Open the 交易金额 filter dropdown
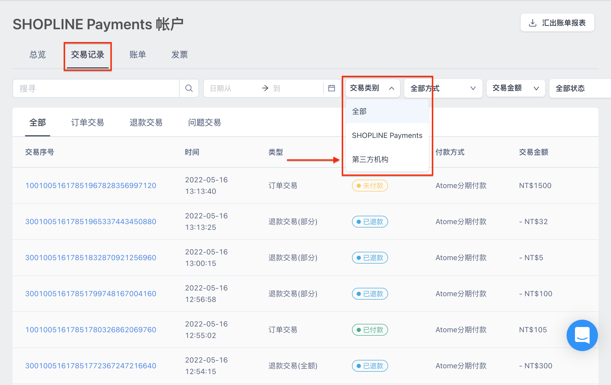 (x=516, y=88)
